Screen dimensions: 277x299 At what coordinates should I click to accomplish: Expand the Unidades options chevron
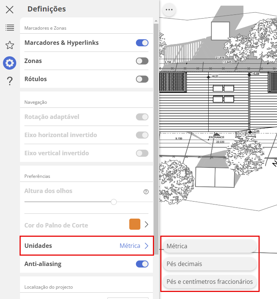[147, 246]
